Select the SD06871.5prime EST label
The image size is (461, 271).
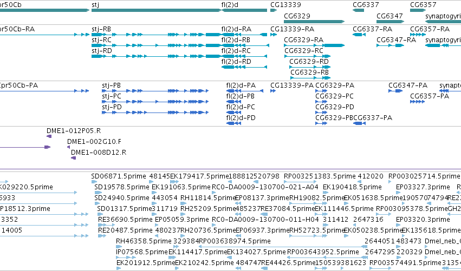click(119, 176)
